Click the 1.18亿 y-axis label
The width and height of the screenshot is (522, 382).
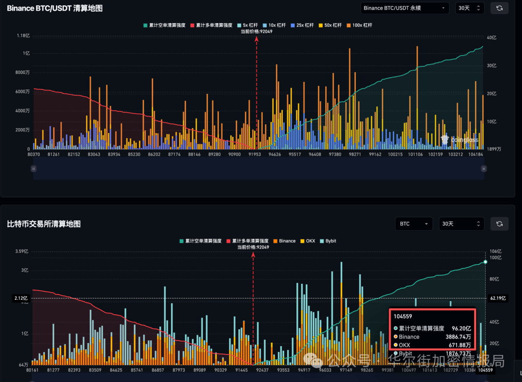[23, 36]
